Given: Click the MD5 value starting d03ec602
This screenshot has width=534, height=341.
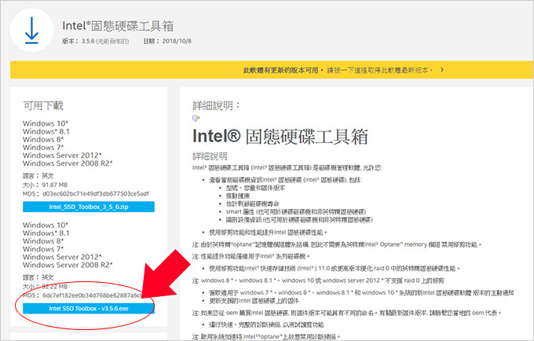Looking at the screenshot, I should tap(96, 194).
